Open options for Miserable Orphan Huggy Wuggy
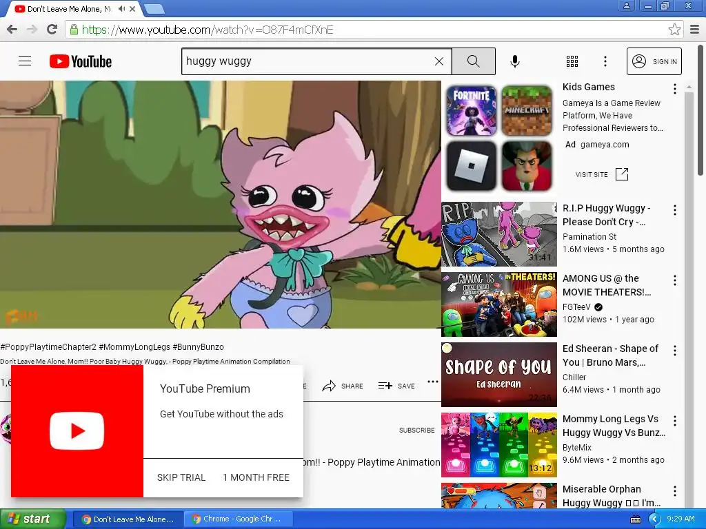 [674, 491]
